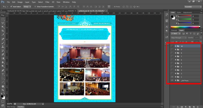Enable Show Transform Controls checkbox

coord(35,7)
